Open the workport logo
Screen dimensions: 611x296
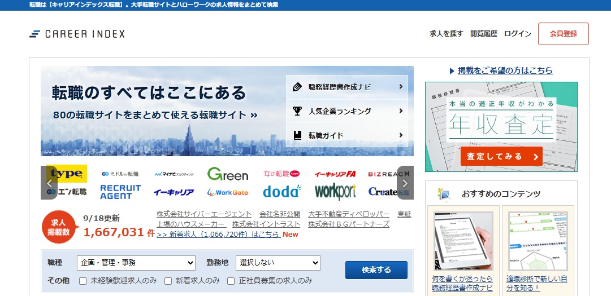pyautogui.click(x=335, y=192)
